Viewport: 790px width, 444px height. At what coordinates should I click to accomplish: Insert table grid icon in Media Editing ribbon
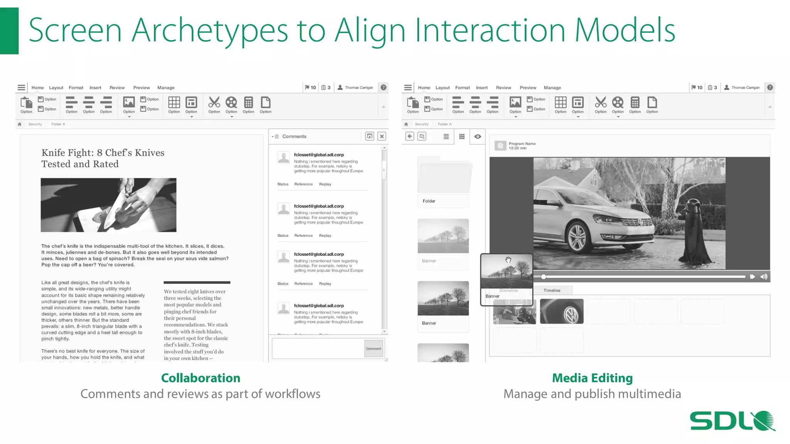(560, 102)
